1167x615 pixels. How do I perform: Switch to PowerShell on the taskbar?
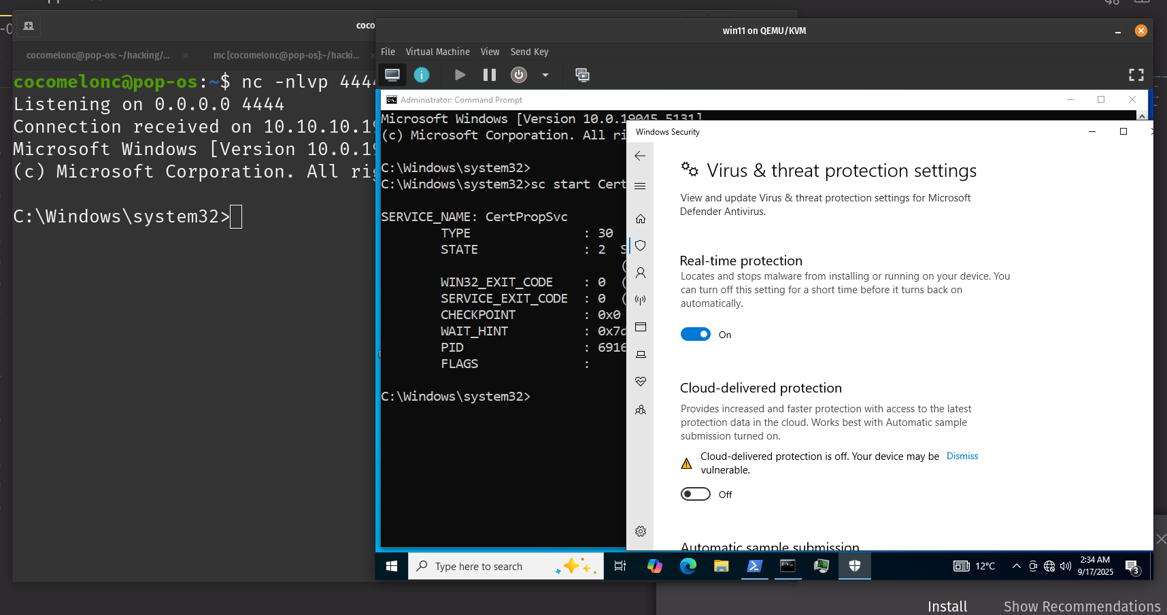(x=754, y=566)
